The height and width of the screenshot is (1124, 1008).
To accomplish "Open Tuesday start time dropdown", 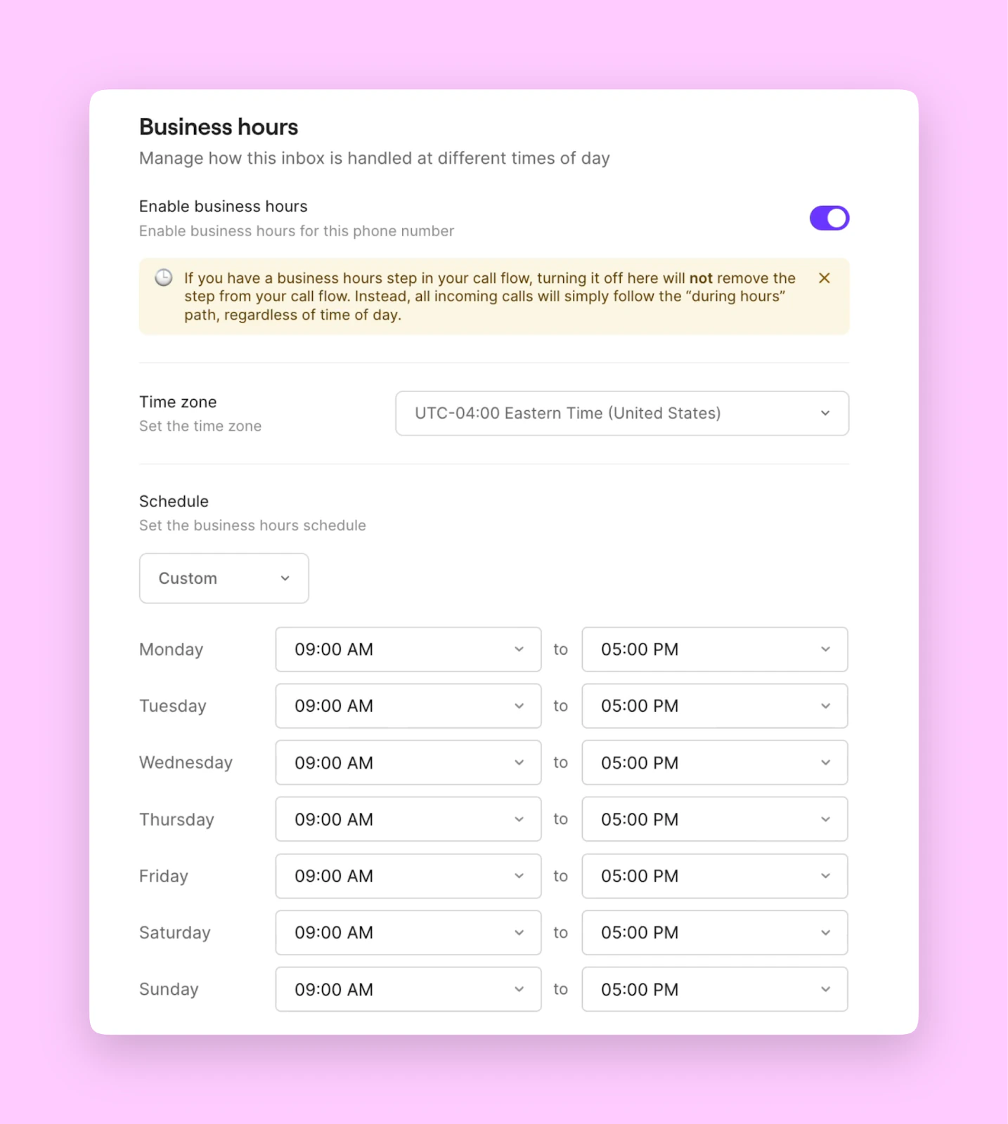I will coord(408,706).
